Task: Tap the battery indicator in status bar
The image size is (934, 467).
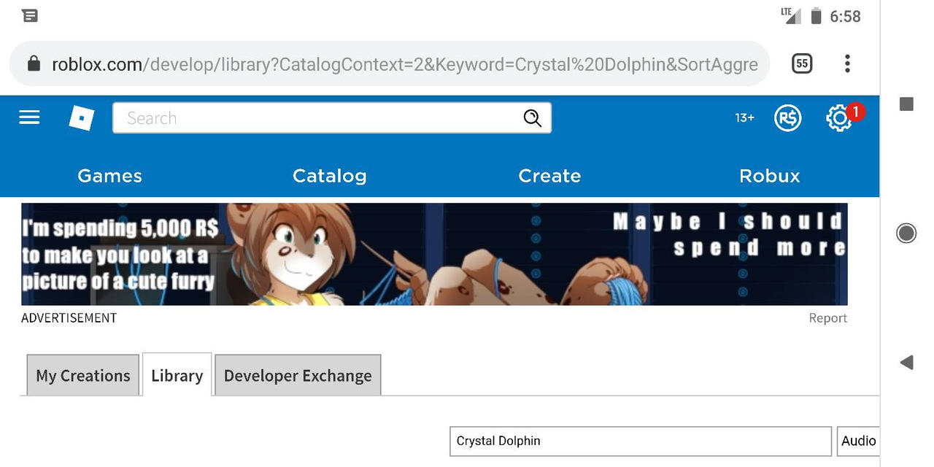Action: click(817, 15)
